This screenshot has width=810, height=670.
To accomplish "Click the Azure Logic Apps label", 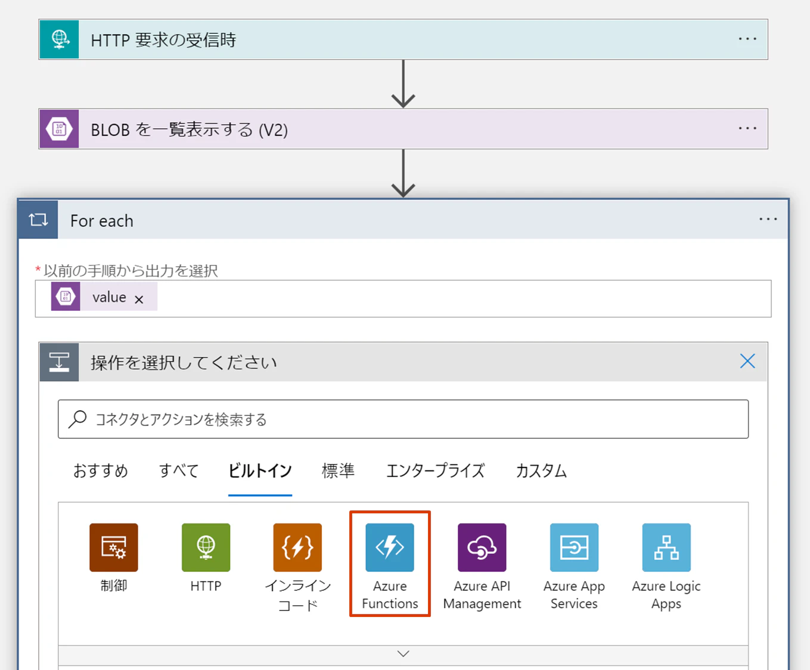I will 666,595.
